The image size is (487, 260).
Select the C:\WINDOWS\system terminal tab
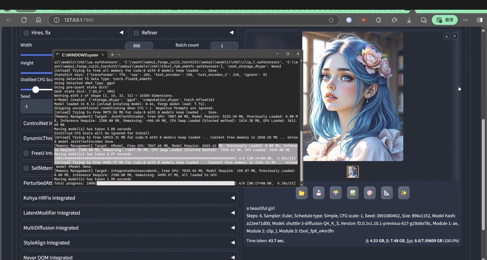80,55
